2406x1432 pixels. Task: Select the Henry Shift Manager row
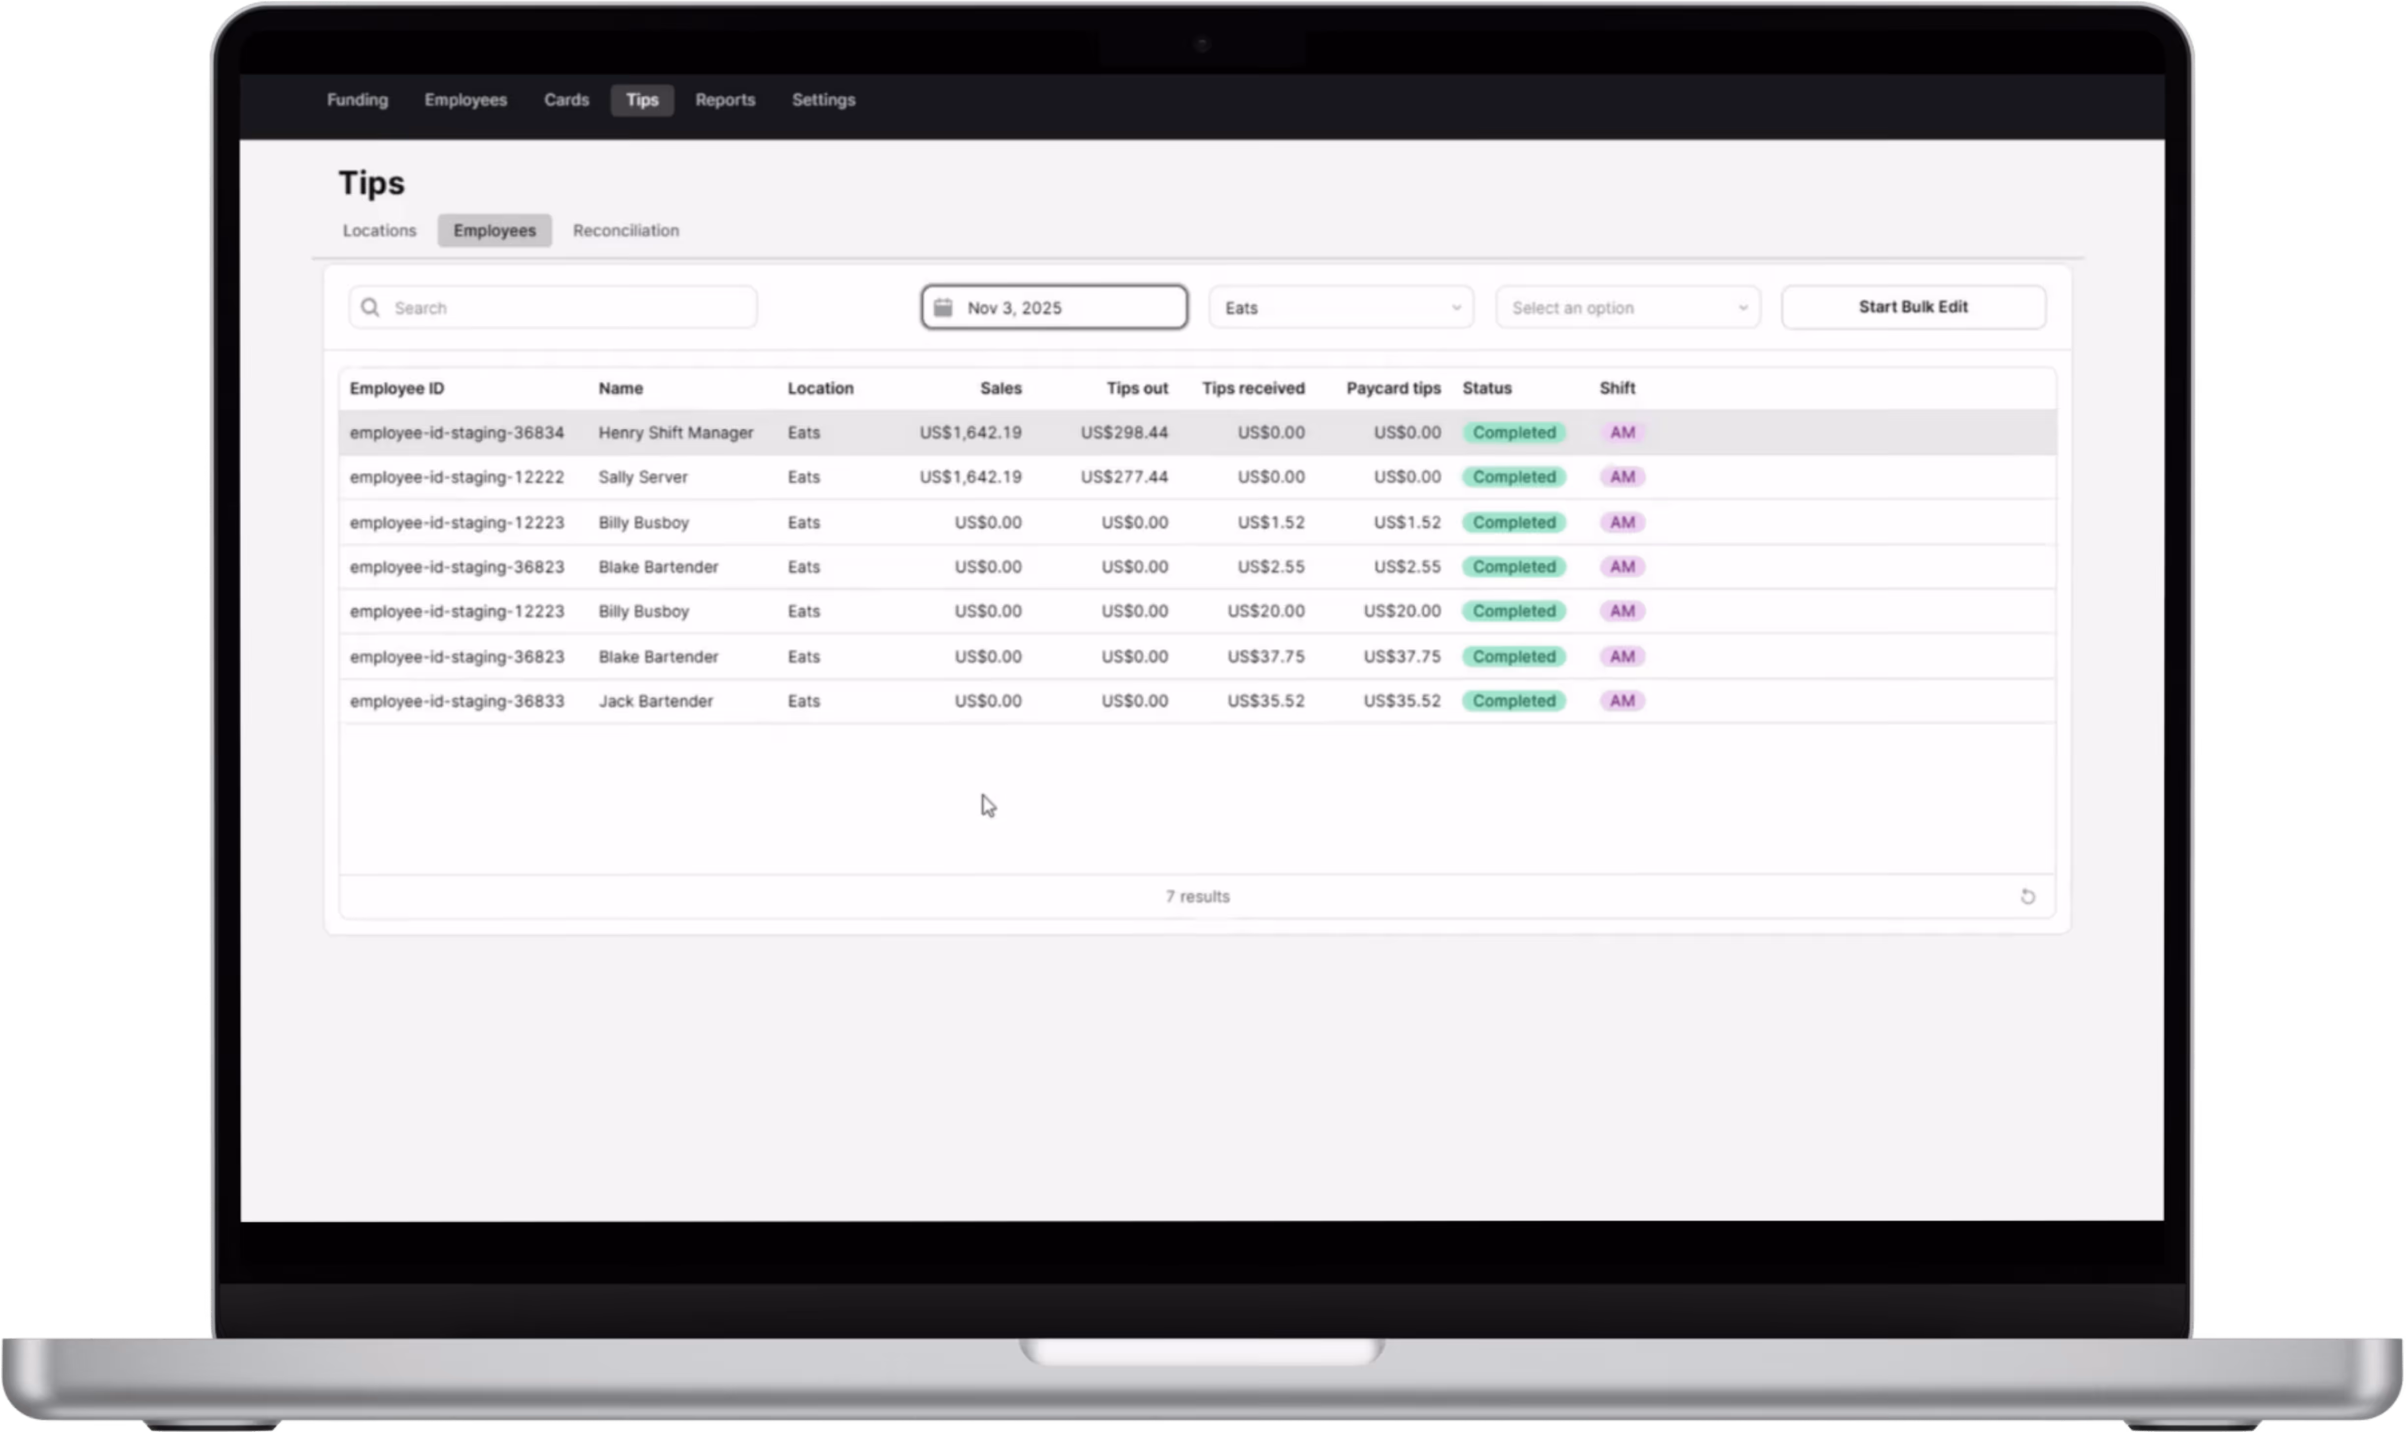tap(675, 432)
